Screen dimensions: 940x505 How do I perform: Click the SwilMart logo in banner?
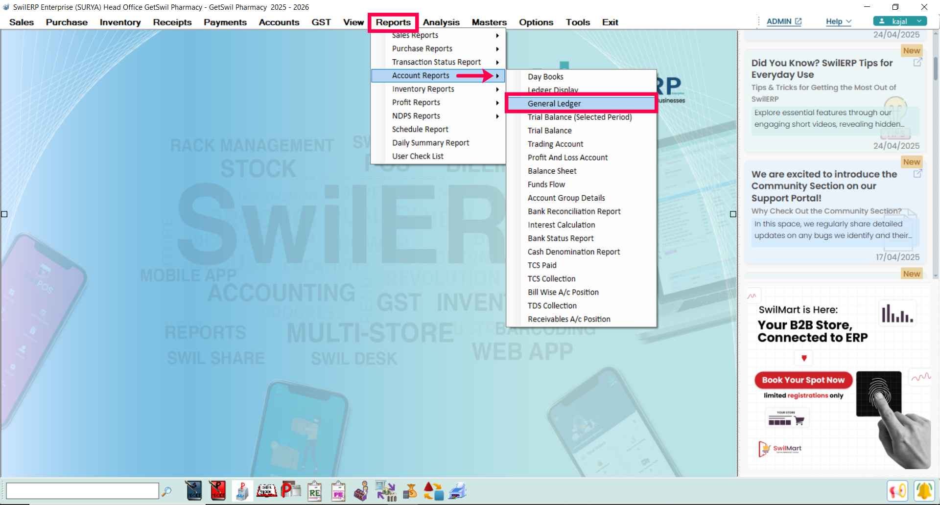tap(780, 448)
